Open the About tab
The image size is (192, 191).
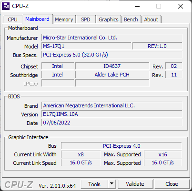pyautogui.click(x=151, y=19)
